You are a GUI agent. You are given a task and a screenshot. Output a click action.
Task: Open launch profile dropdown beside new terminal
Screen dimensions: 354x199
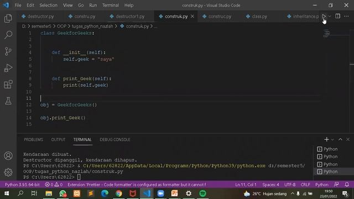click(332, 140)
